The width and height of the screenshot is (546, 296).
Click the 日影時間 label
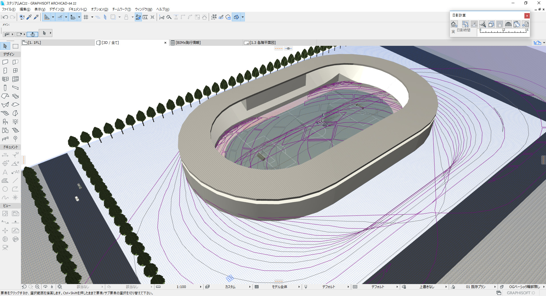(464, 30)
